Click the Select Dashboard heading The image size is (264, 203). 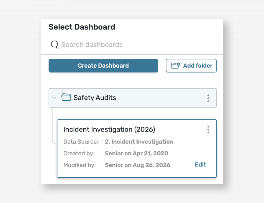(x=82, y=27)
